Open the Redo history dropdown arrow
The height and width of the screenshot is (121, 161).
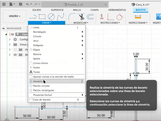(x=39, y=4)
